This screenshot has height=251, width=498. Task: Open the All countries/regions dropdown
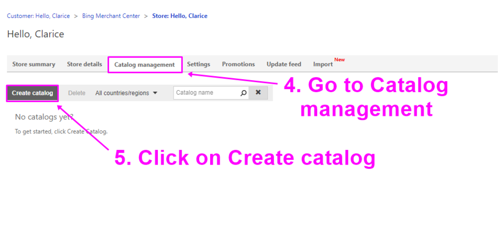click(126, 93)
